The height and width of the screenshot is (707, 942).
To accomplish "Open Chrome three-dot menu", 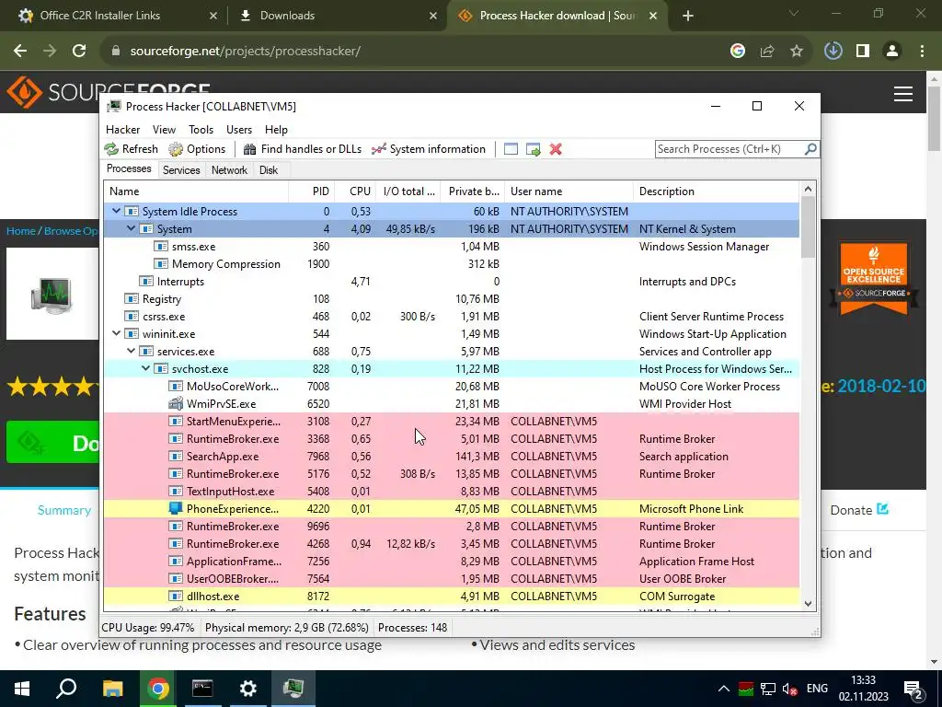I will [x=922, y=52].
